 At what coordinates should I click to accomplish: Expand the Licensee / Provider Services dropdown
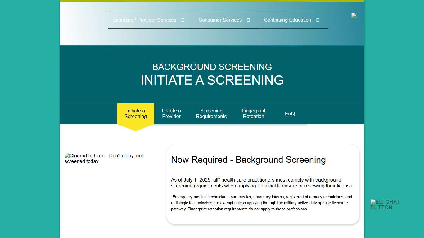(183, 20)
